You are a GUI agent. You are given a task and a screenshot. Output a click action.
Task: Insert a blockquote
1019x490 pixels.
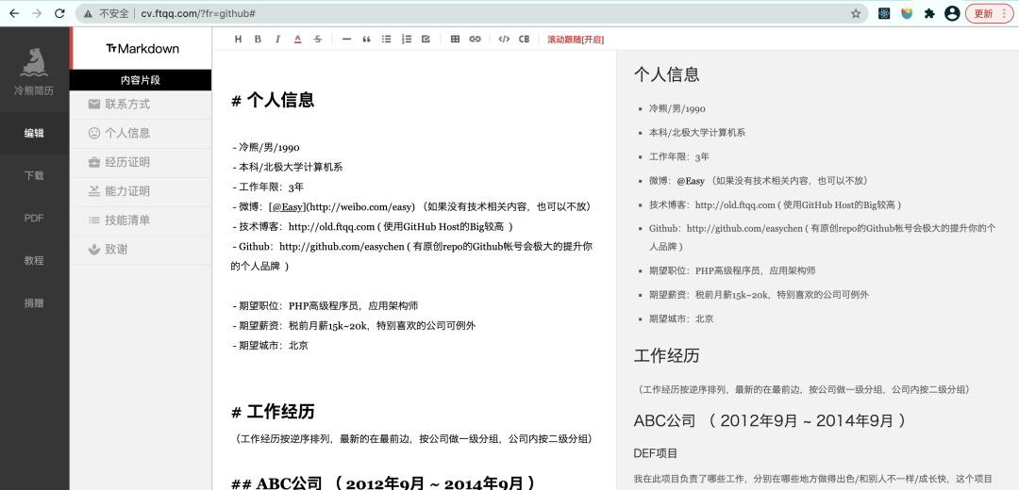[366, 39]
